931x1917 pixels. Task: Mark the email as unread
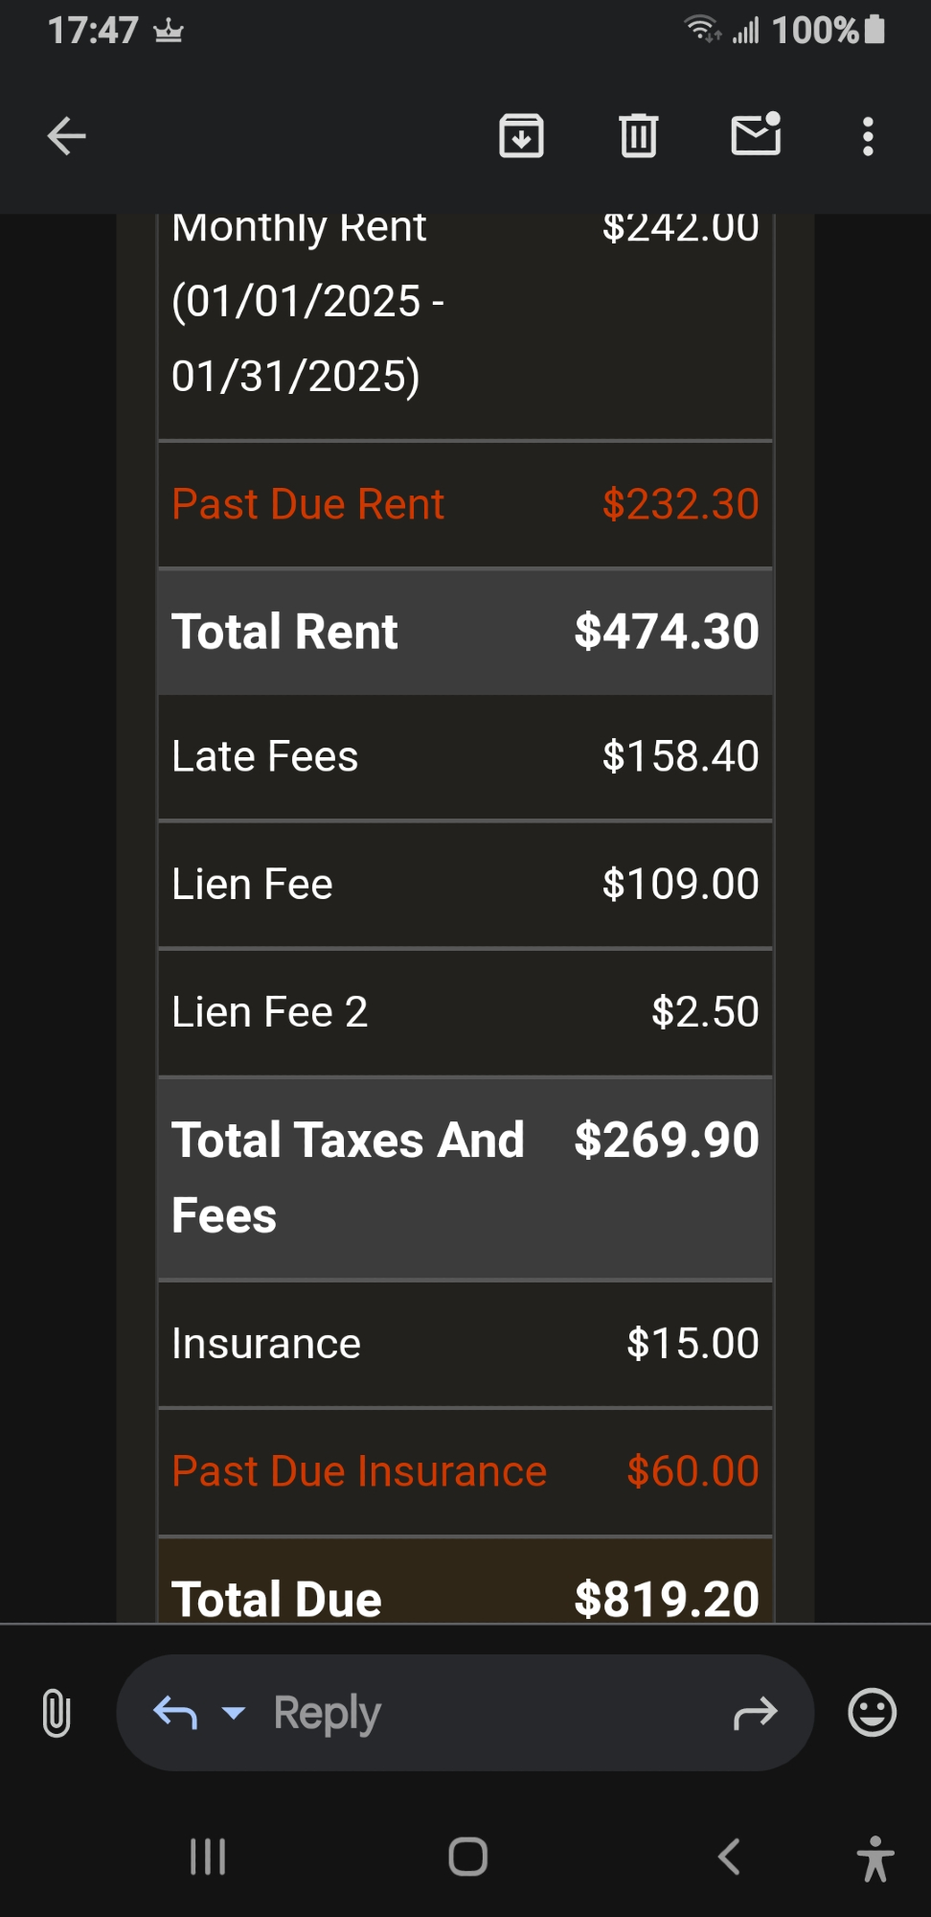pyautogui.click(x=756, y=135)
